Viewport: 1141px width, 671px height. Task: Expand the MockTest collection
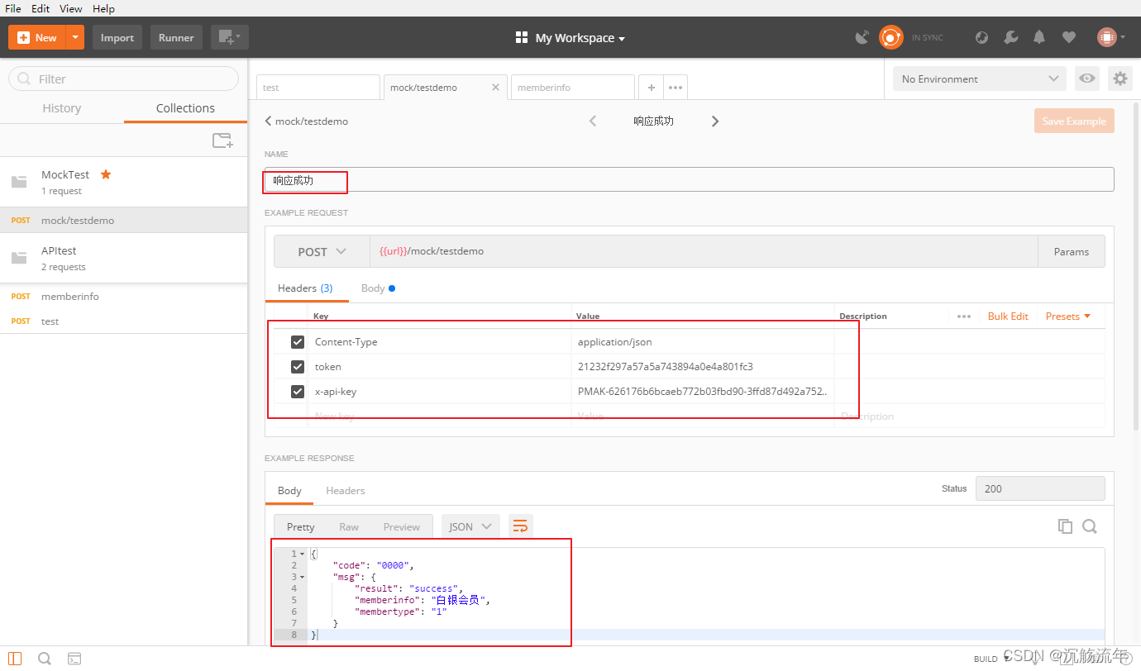point(123,182)
